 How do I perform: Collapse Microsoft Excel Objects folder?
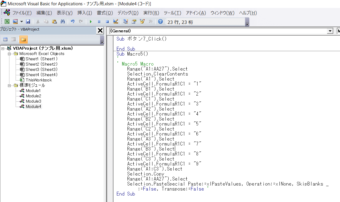[x=9, y=54]
